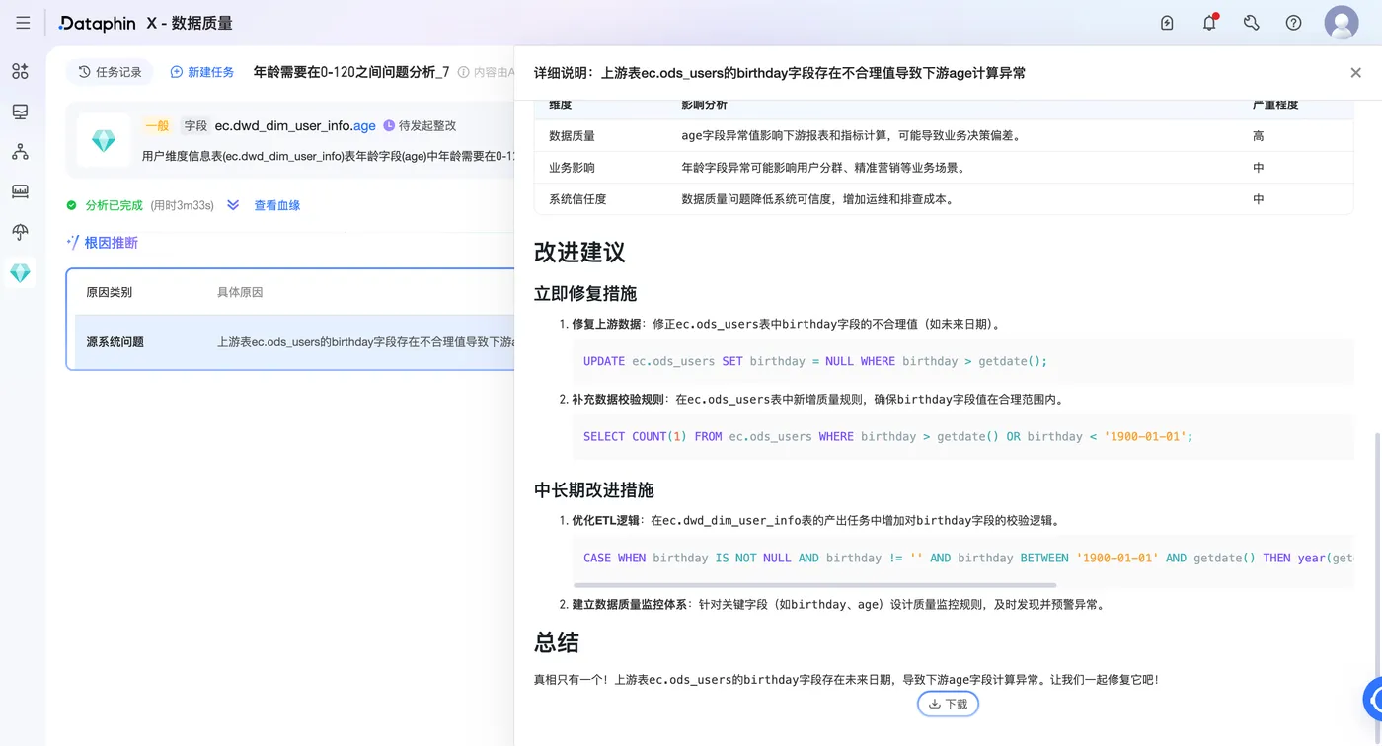
Task: Click the diamond thumbnail on the issue card
Action: [104, 140]
